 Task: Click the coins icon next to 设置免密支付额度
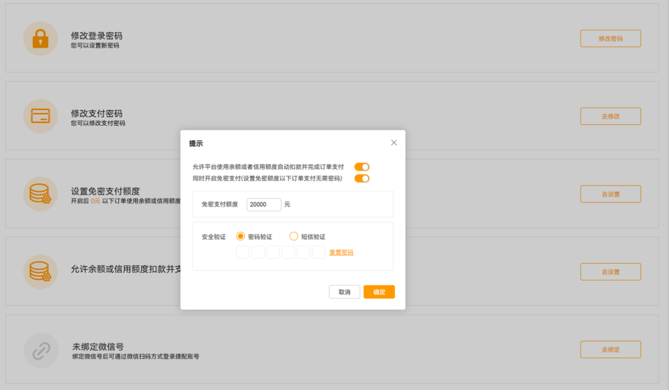[x=41, y=193]
